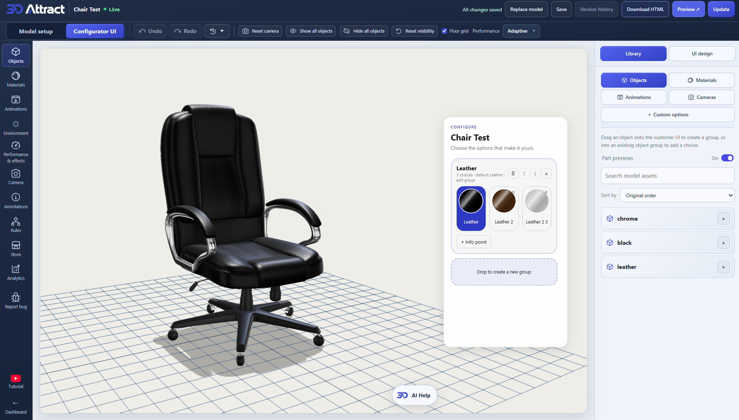Go back to Dashboard
The height and width of the screenshot is (420, 739).
pos(16,407)
